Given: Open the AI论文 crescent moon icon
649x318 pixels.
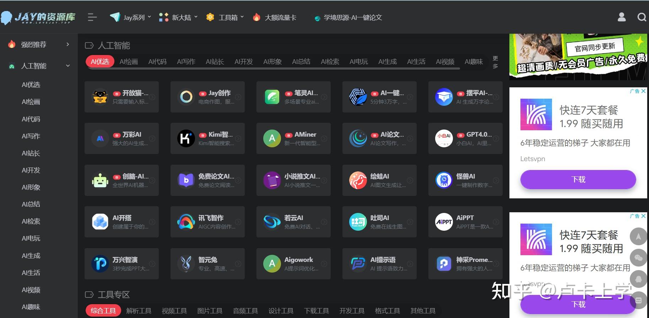Looking at the screenshot, I should coord(358,138).
